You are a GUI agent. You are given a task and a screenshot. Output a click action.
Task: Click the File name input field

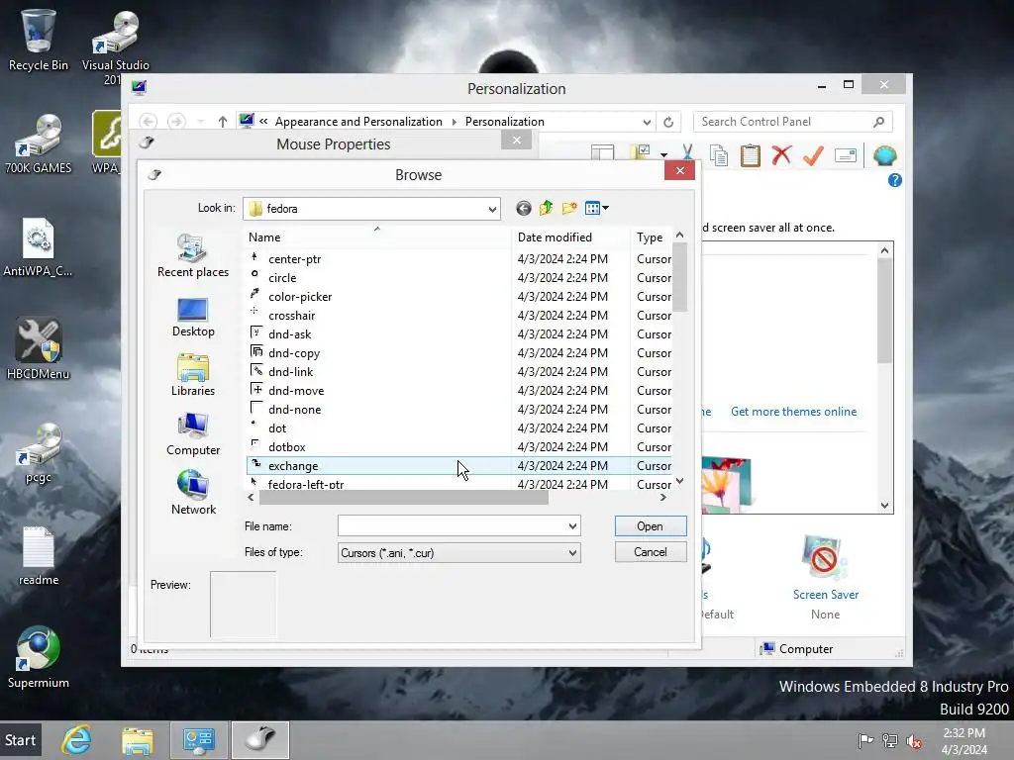(452, 526)
